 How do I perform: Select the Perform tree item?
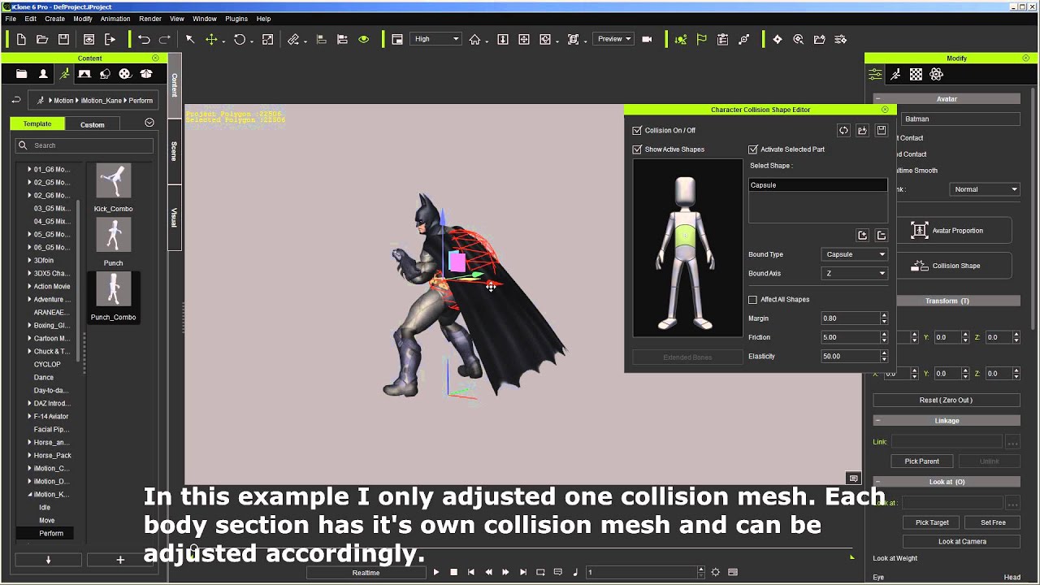point(51,534)
